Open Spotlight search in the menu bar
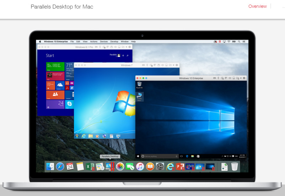Image resolution: width=285 pixels, height=196 pixels. [239, 42]
